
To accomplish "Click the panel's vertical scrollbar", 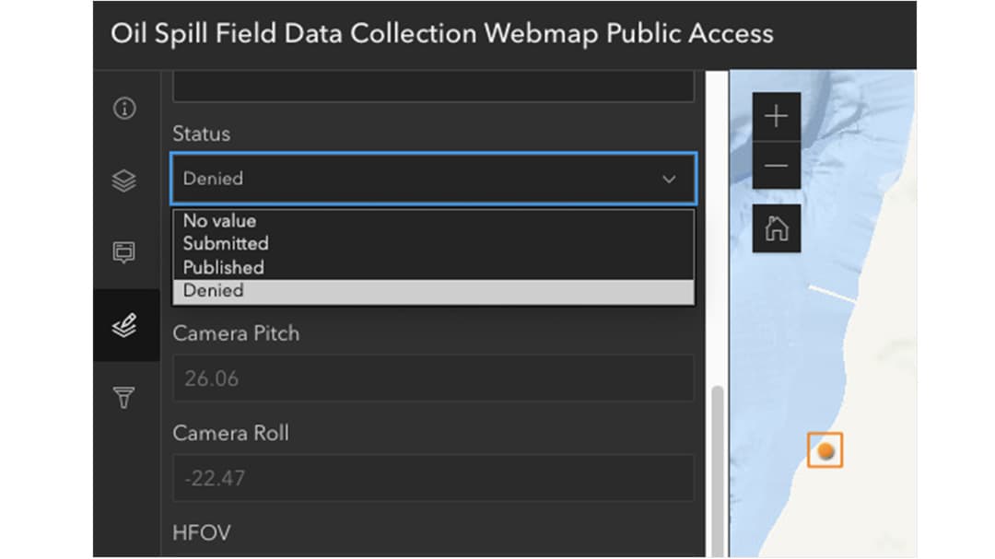I will (717, 460).
